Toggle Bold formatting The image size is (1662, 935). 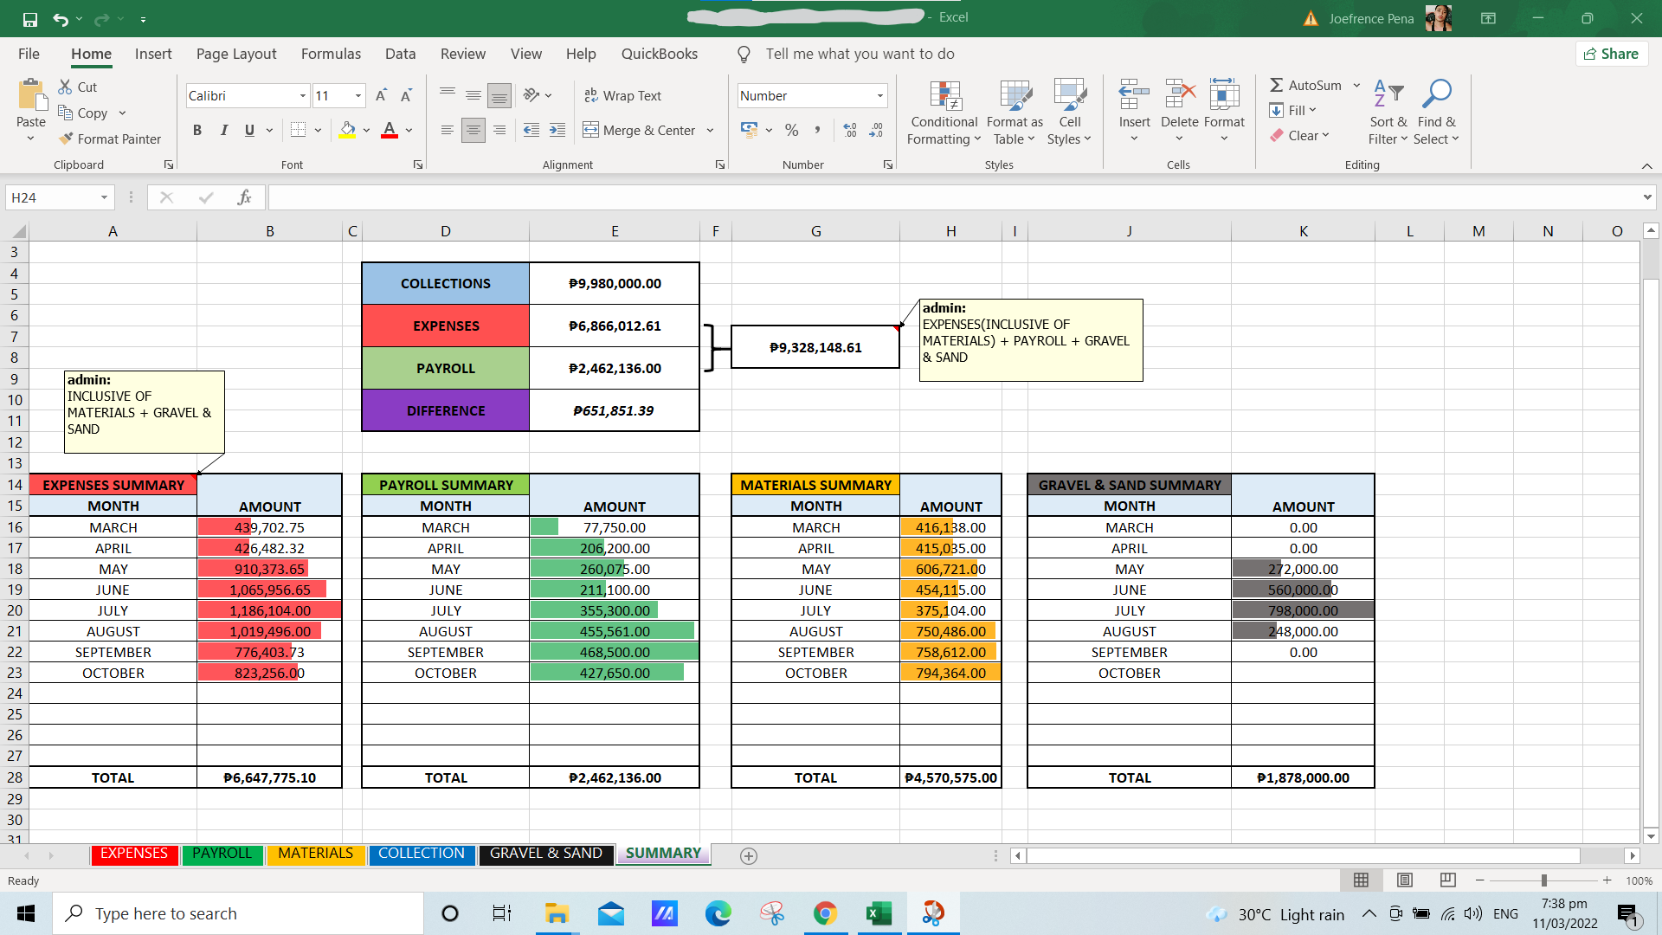pos(197,130)
